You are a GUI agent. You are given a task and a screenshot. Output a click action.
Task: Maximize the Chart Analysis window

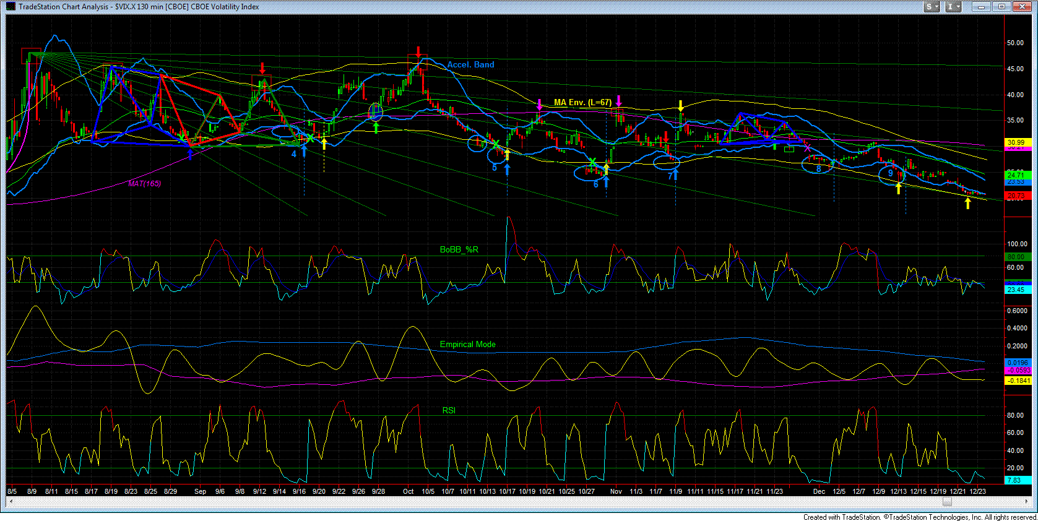click(1001, 7)
